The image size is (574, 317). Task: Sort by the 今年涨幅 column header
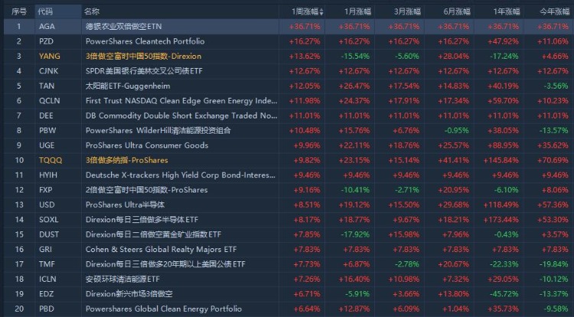(555, 11)
